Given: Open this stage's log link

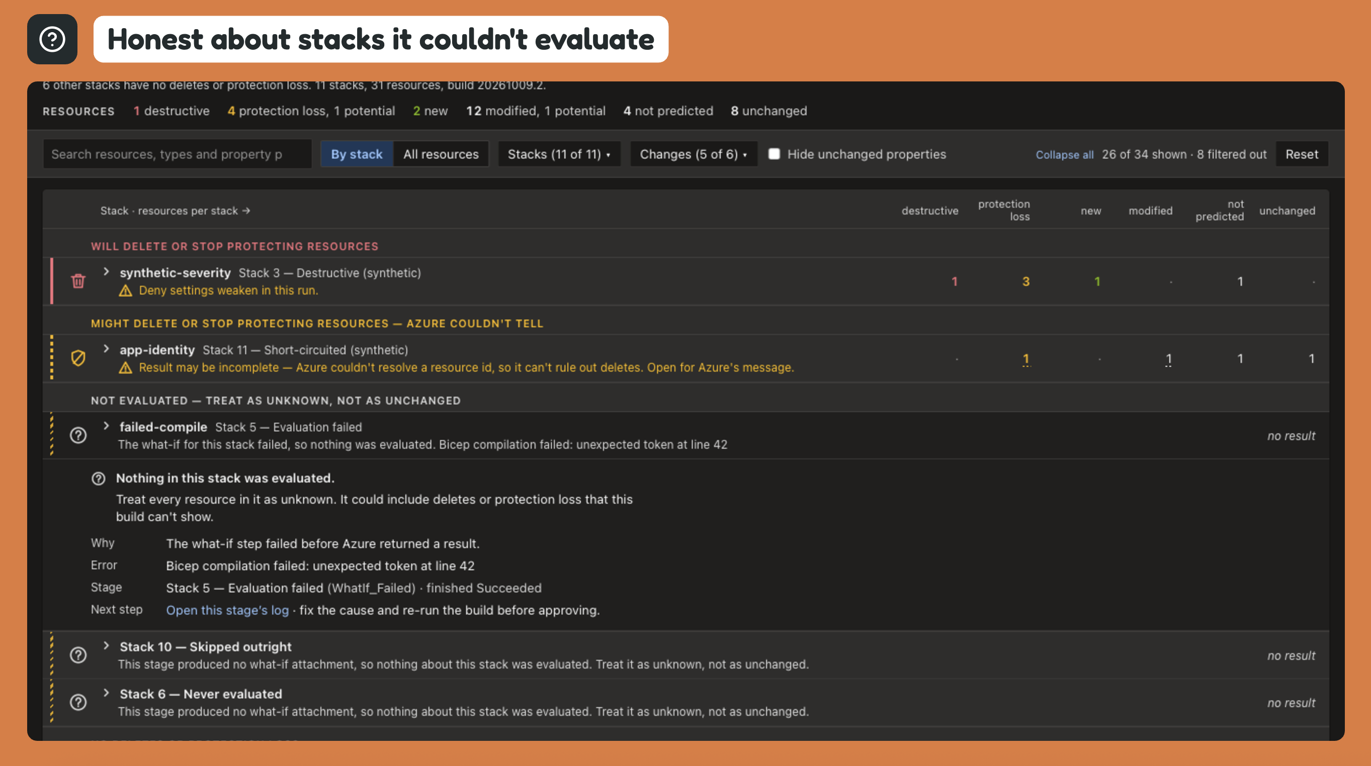Looking at the screenshot, I should pyautogui.click(x=227, y=610).
